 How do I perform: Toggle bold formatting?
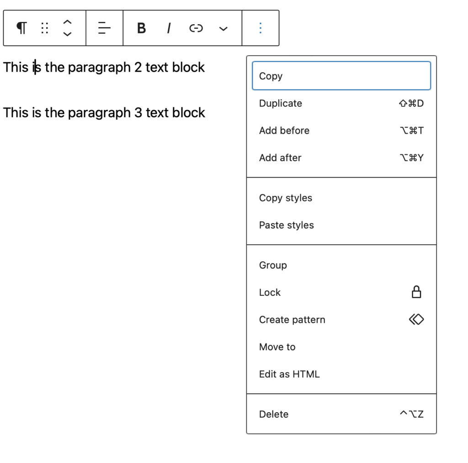pos(141,28)
